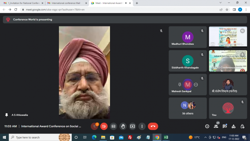
Task: Turn on the camera button
Action: (x=104, y=126)
